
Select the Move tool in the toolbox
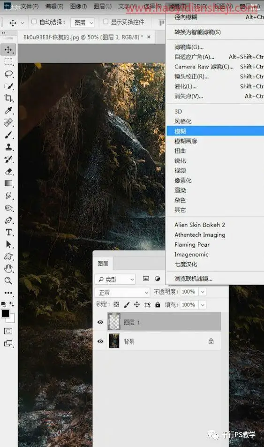(8, 50)
